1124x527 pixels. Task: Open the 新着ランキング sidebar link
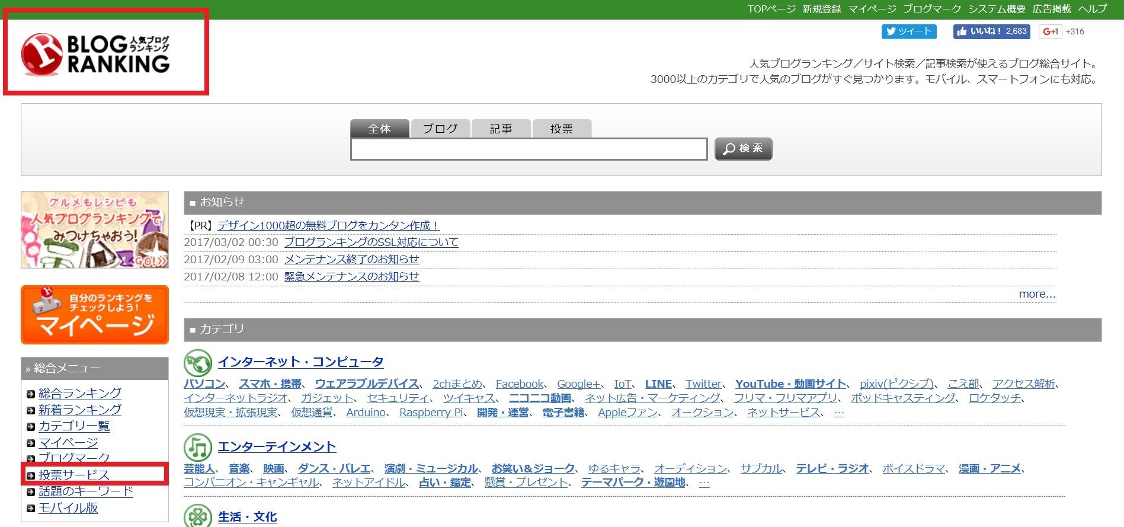[80, 410]
